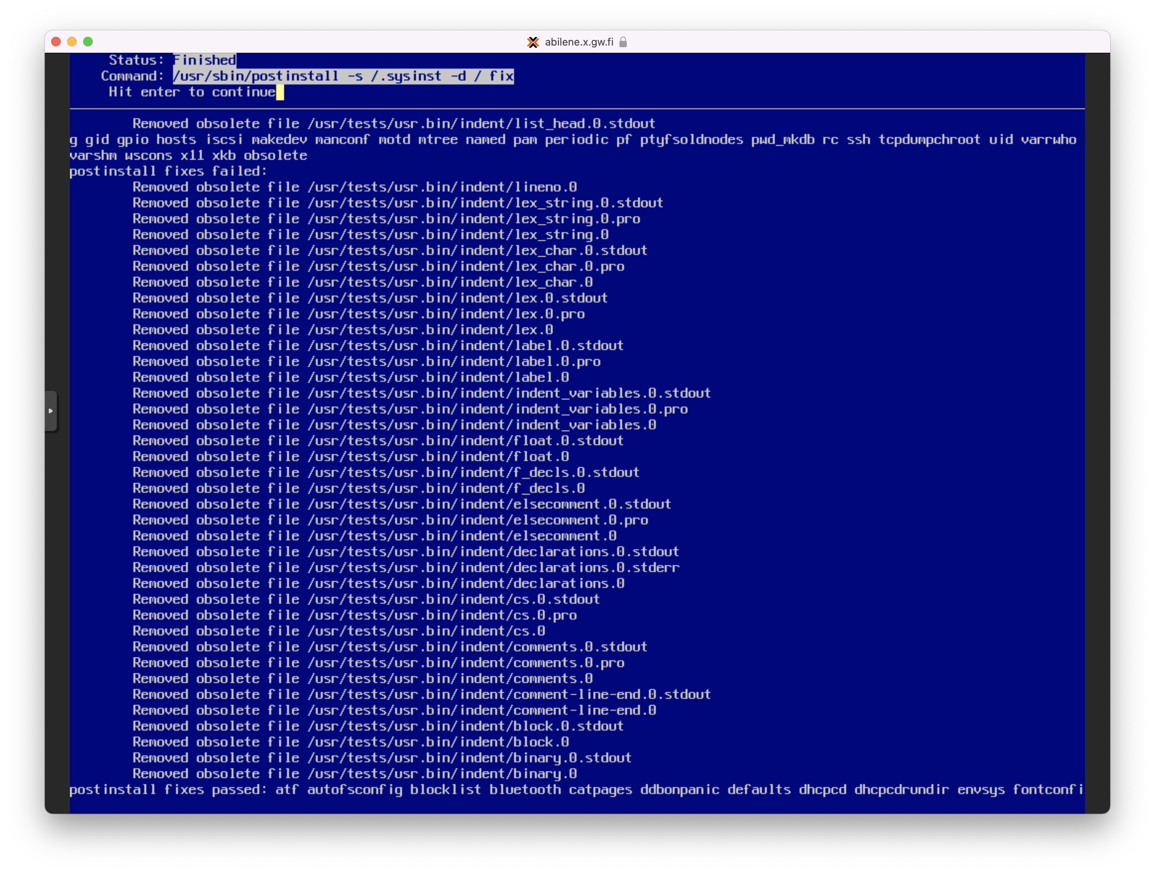Click the float.0.stdout line
Screen dimensions: 1155x873
pyautogui.click(x=378, y=440)
